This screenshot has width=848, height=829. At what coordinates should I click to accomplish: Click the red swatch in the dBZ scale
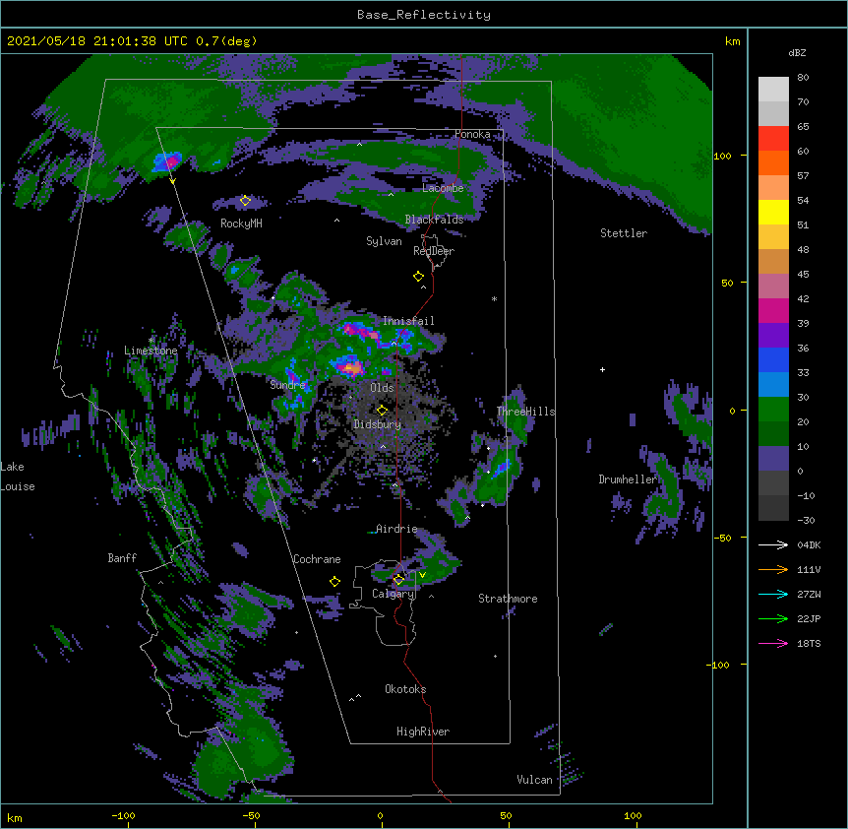pos(773,138)
